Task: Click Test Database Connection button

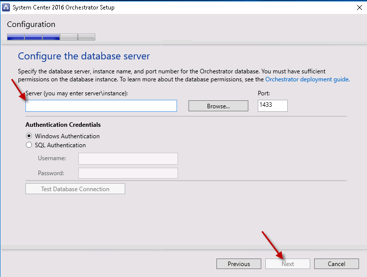Action: coord(75,189)
